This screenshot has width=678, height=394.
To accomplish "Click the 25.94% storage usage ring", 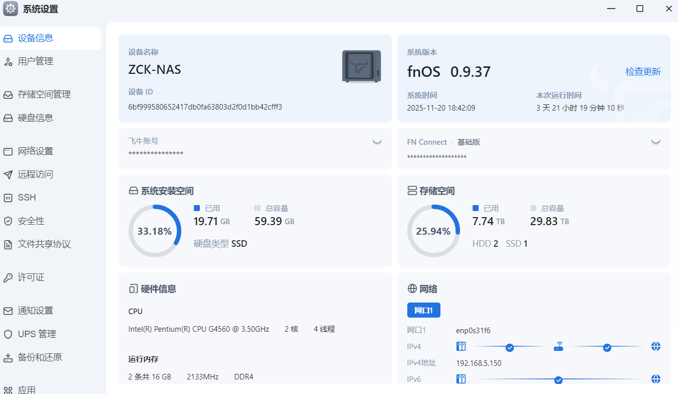I will click(433, 231).
